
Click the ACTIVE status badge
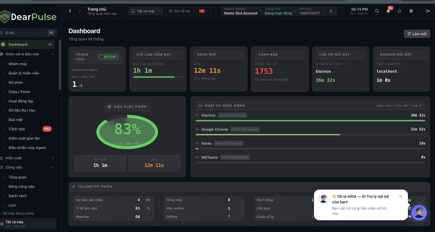pyautogui.click(x=108, y=57)
